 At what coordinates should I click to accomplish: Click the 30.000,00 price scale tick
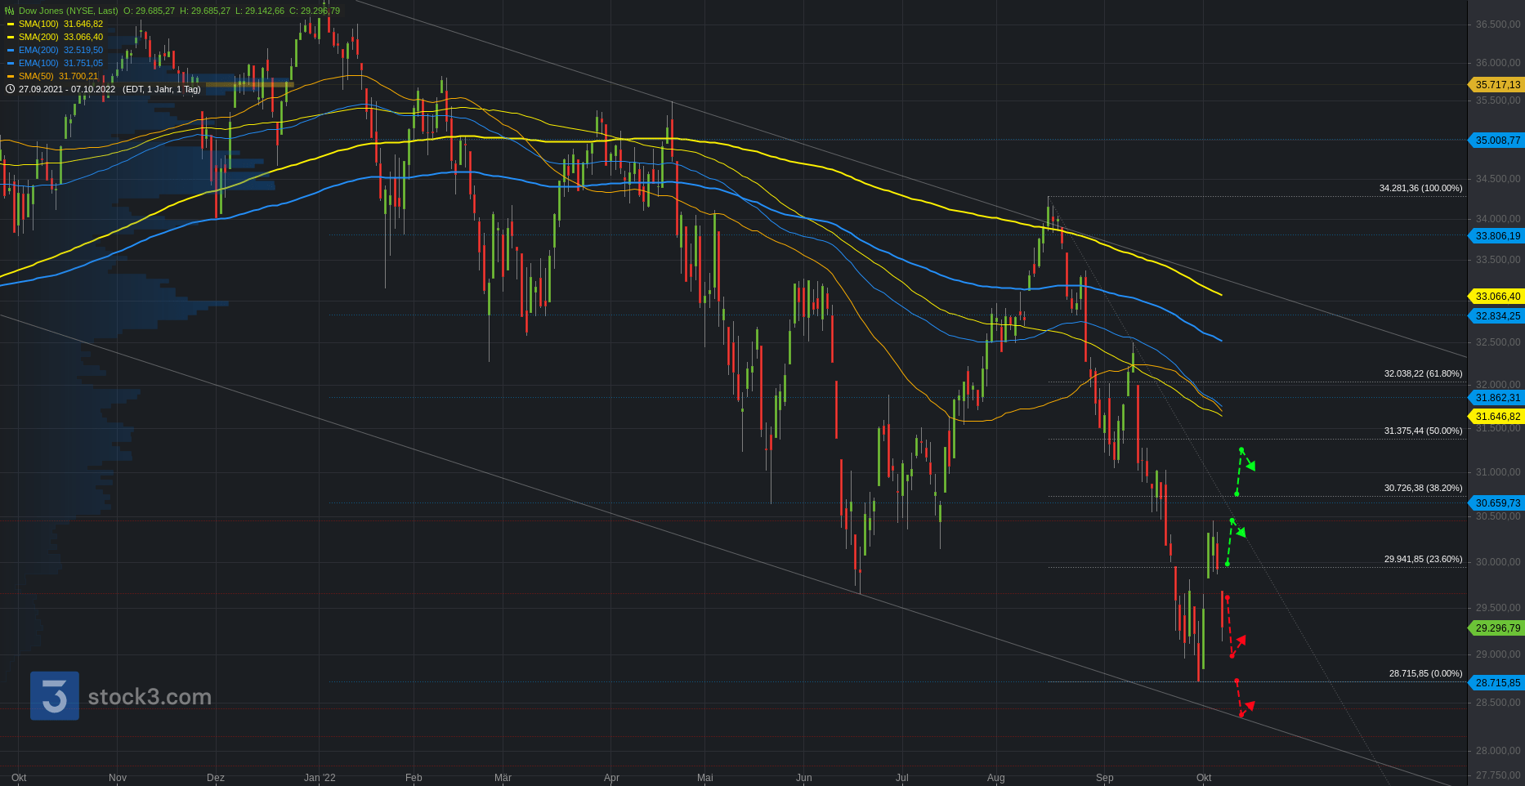[x=1498, y=562]
